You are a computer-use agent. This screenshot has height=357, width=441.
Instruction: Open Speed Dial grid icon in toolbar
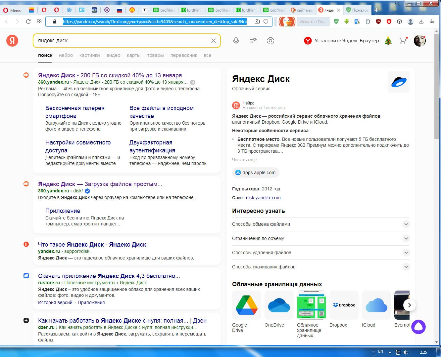[39, 21]
